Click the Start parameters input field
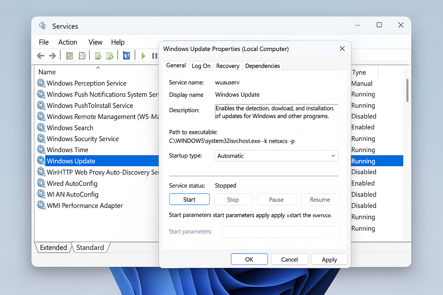Image resolution: width=443 pixels, height=295 pixels. point(280,232)
